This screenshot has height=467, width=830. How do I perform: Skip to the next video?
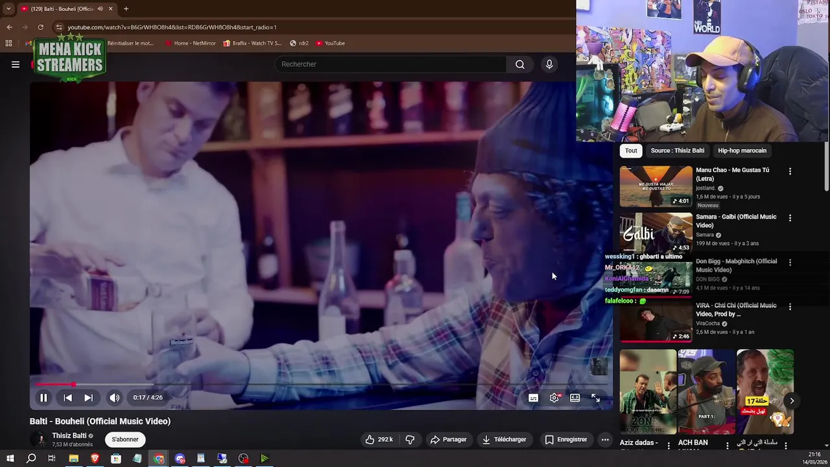(x=88, y=398)
